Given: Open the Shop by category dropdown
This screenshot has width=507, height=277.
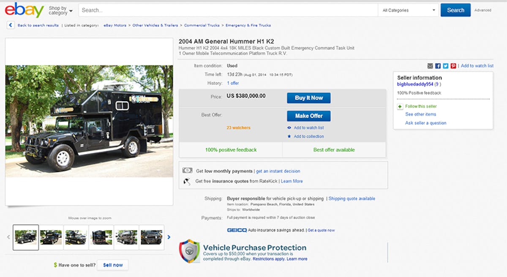Looking at the screenshot, I should [x=60, y=10].
